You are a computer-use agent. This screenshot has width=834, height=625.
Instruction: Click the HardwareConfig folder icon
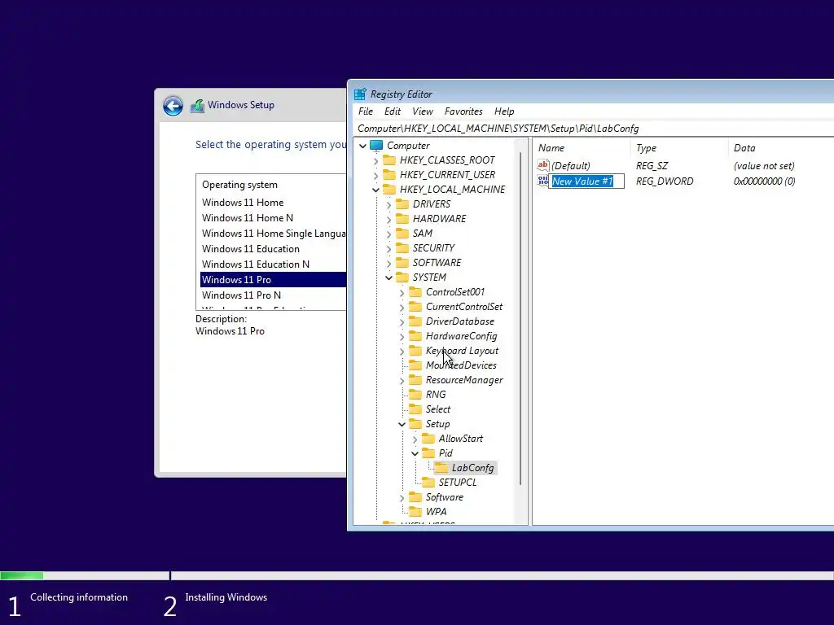click(415, 336)
